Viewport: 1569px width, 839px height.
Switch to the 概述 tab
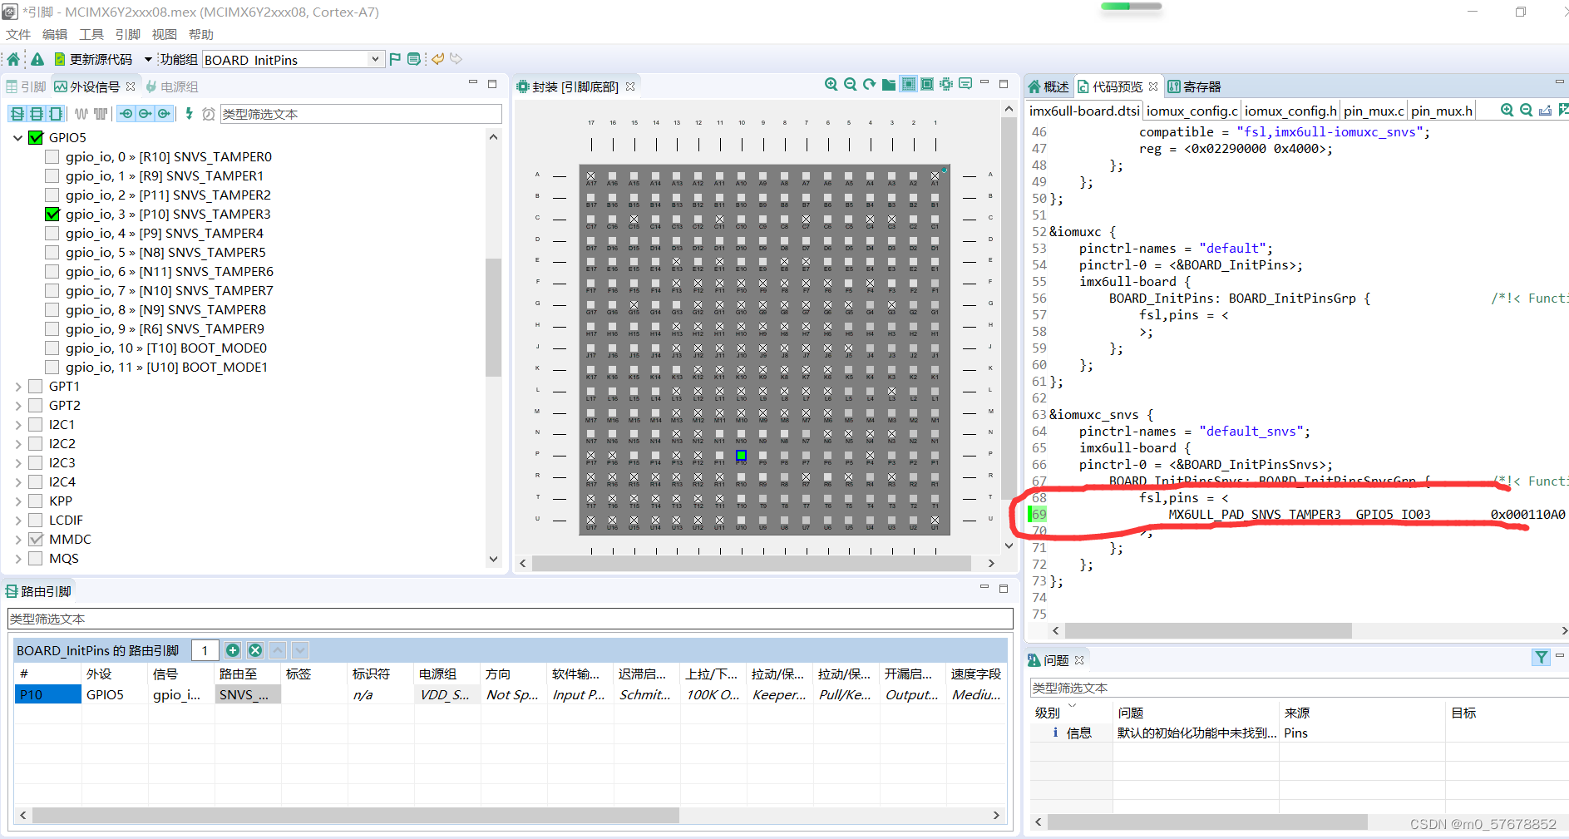click(1048, 86)
